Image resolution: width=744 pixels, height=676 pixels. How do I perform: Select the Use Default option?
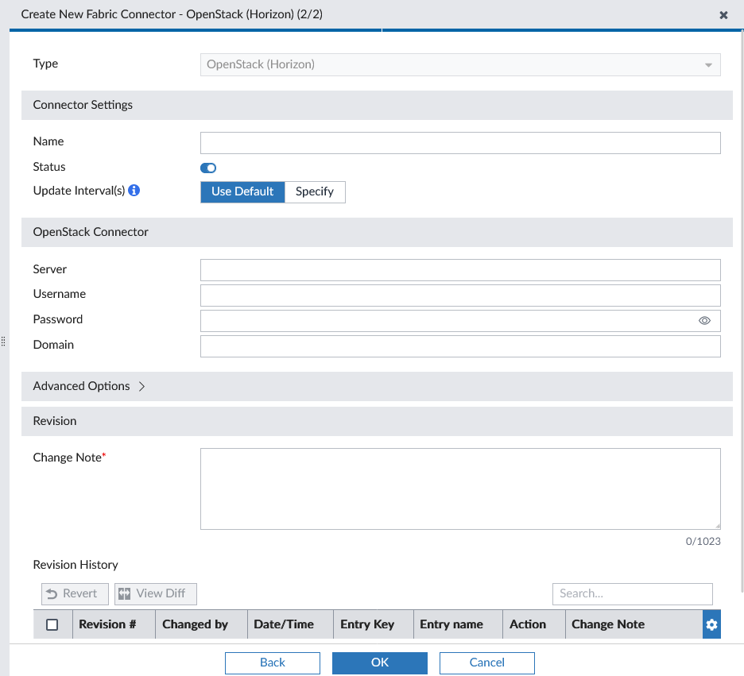[x=242, y=191]
